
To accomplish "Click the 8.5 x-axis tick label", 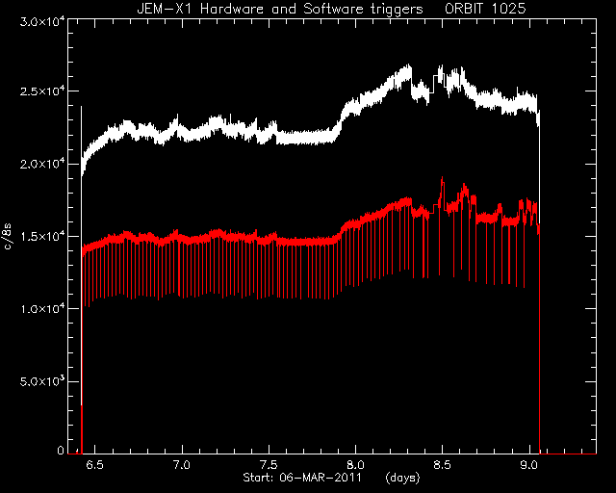I will tap(442, 465).
